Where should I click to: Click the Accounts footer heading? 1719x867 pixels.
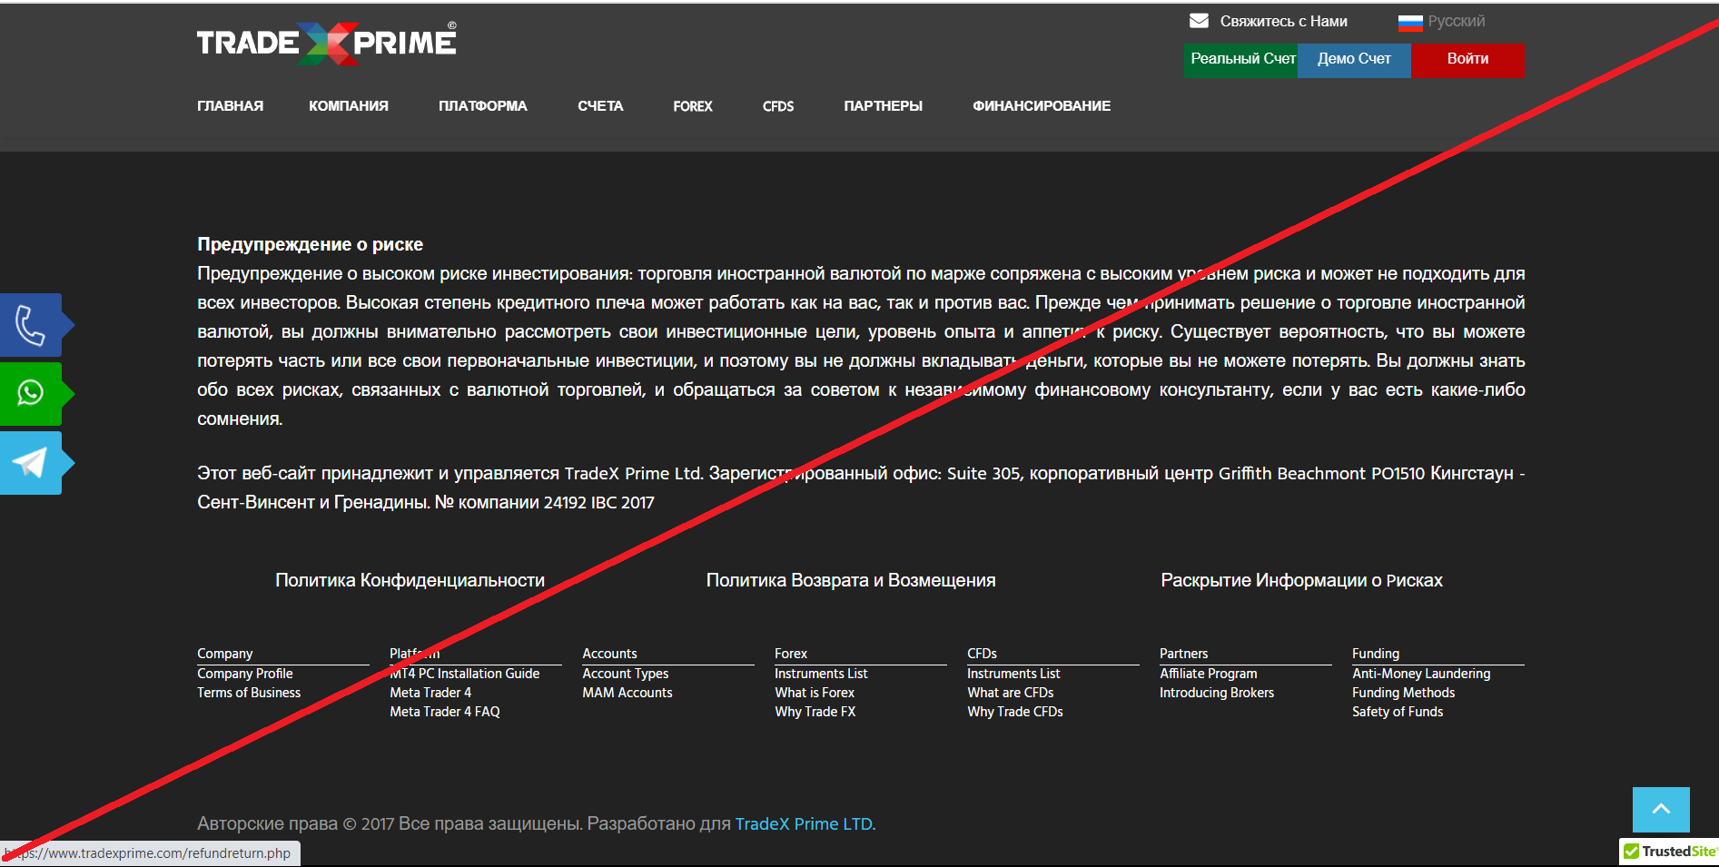point(609,654)
